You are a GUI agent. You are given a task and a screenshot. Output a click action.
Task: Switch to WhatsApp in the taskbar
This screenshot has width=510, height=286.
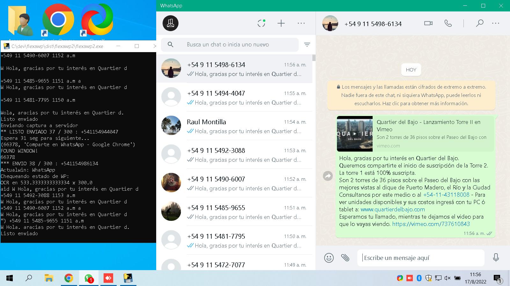(x=89, y=278)
